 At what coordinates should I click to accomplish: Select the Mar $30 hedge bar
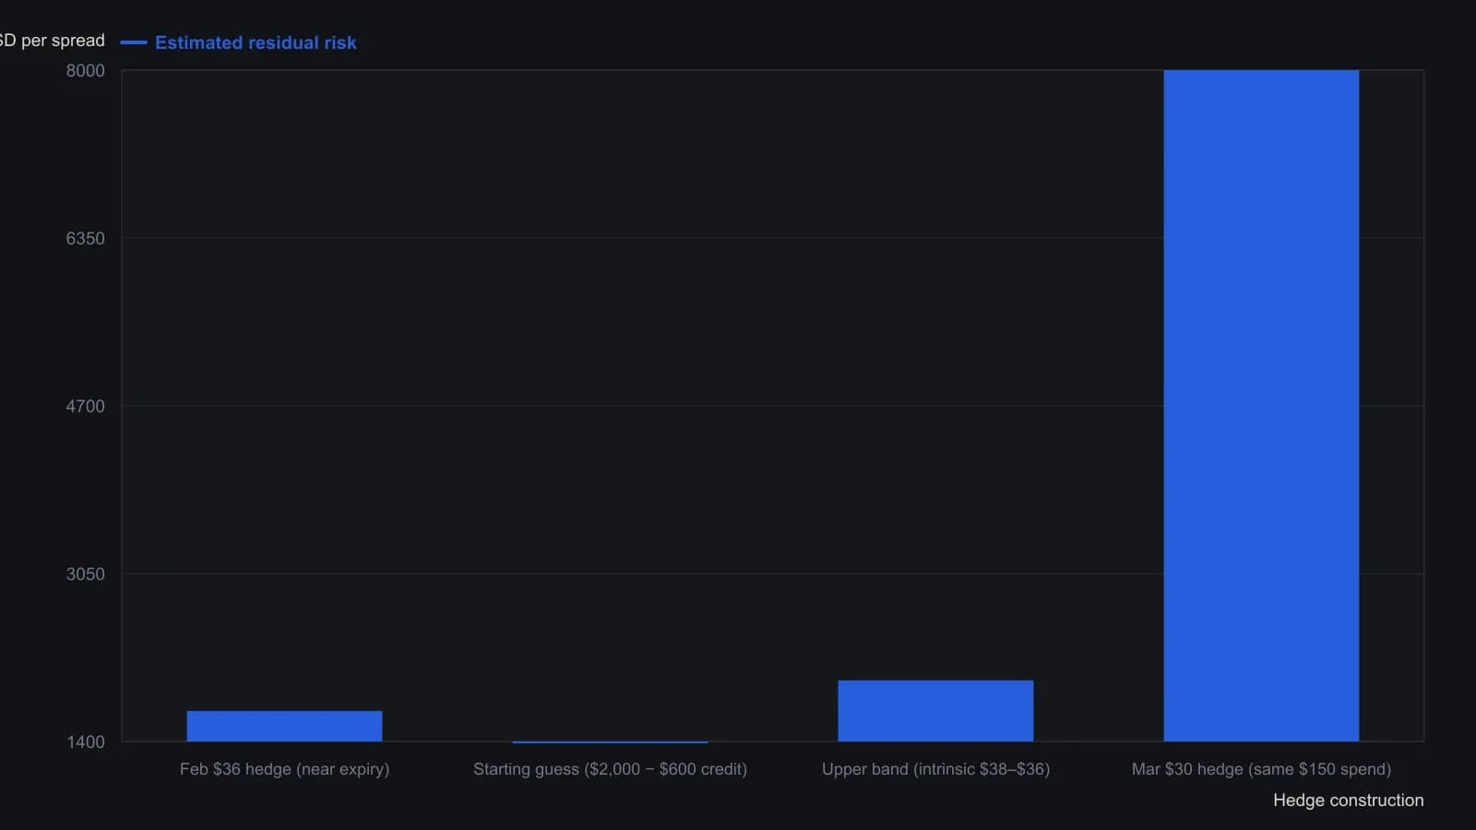point(1261,406)
